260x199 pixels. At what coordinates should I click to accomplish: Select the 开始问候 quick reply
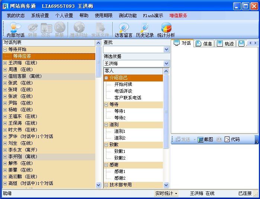123,84
